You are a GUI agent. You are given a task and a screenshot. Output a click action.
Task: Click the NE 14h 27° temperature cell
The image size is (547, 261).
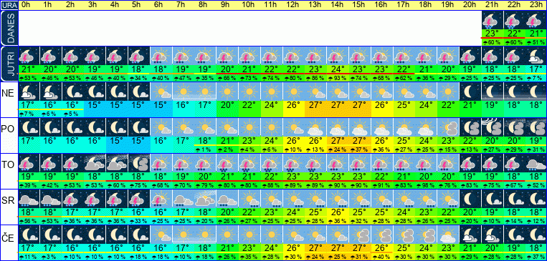(x=338, y=104)
